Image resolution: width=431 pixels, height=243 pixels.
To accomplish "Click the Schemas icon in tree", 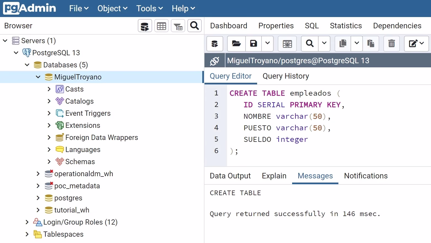I will point(60,162).
